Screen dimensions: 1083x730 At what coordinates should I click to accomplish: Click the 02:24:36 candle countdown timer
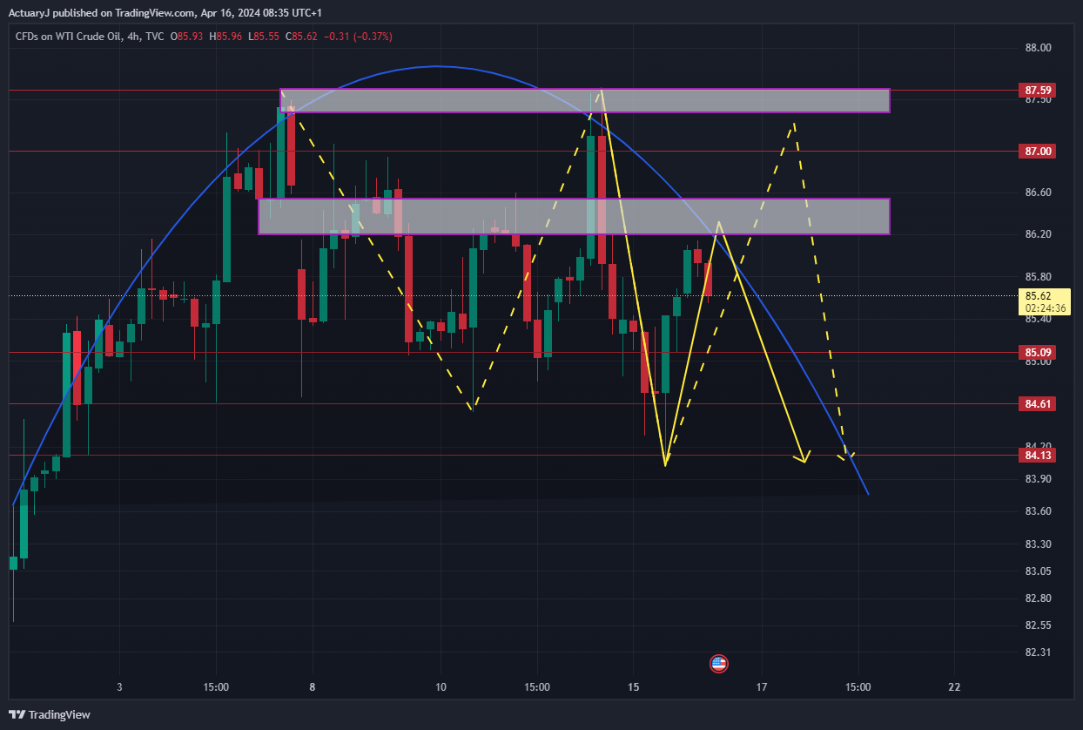point(1046,308)
